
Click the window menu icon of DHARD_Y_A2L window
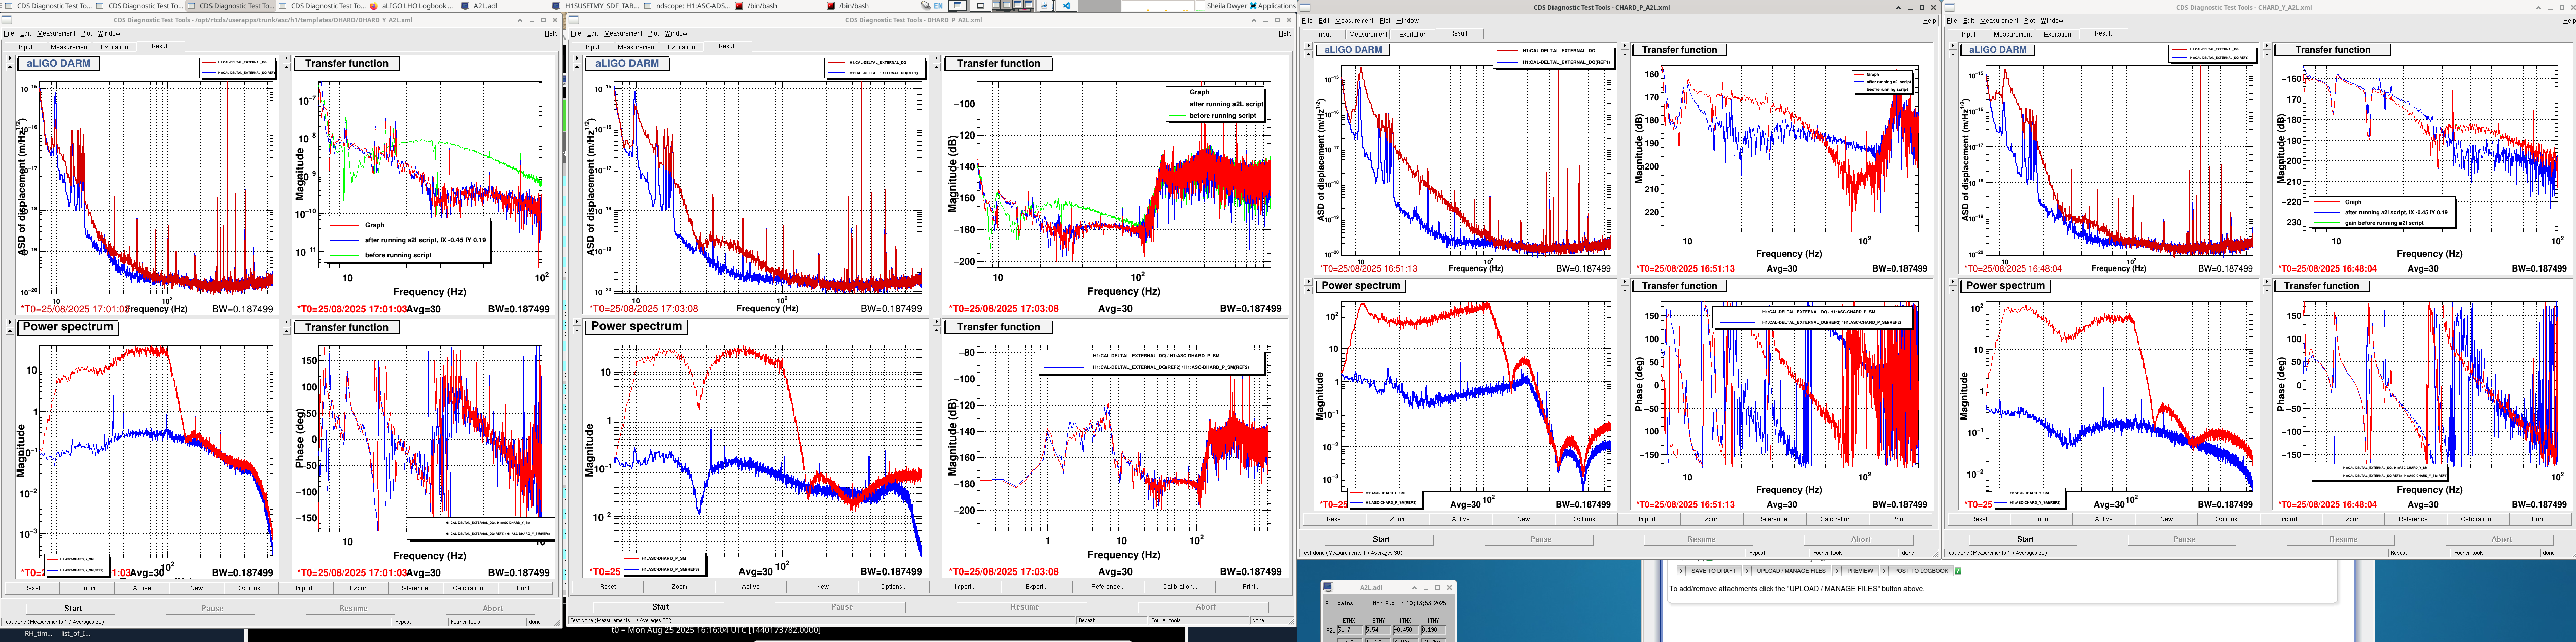pos(7,20)
